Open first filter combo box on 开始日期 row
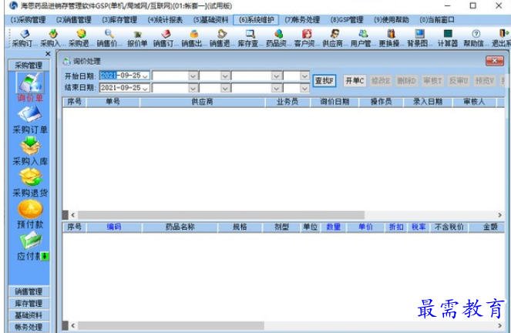This screenshot has width=511, height=333. tap(193, 76)
